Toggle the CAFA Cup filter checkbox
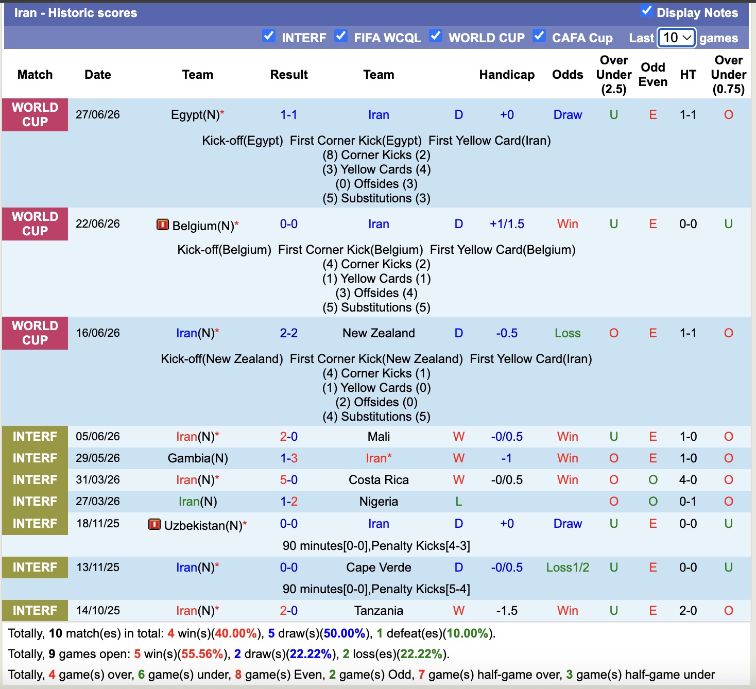The height and width of the screenshot is (689, 756). click(x=539, y=36)
